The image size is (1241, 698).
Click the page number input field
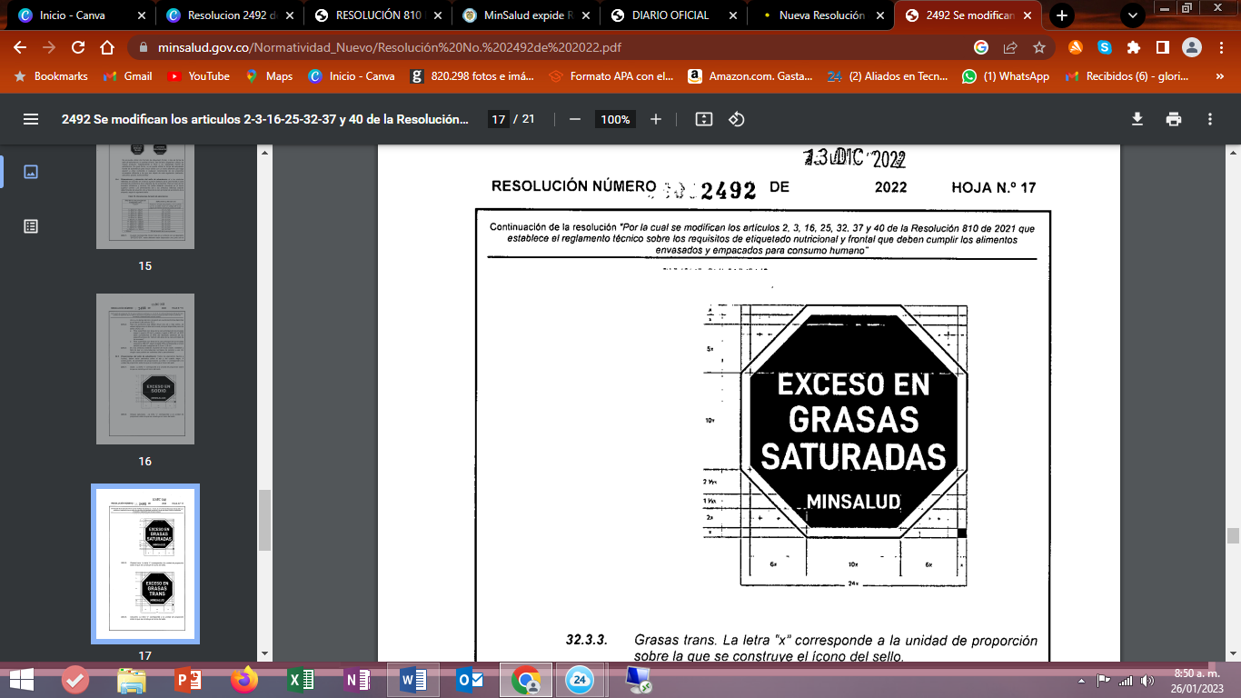coord(498,119)
